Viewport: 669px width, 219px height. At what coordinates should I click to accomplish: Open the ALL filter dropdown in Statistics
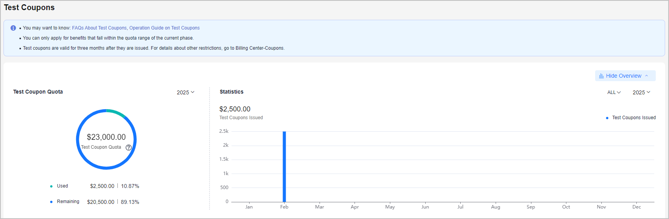tap(614, 92)
